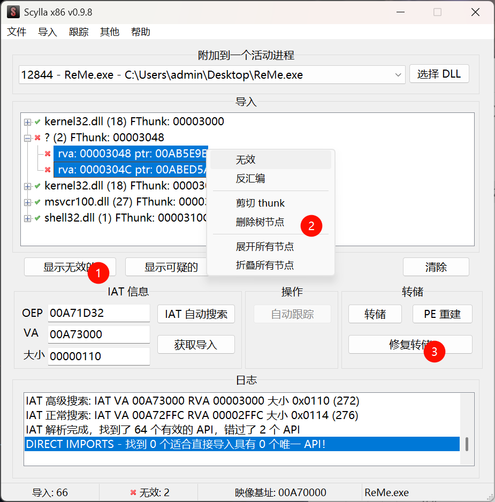
Task: Click the IAT 自动搜索 button
Action: click(x=196, y=314)
